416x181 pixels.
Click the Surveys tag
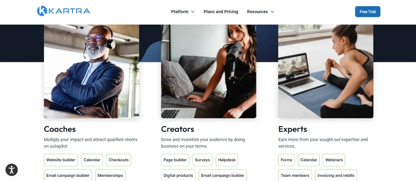pos(202,160)
